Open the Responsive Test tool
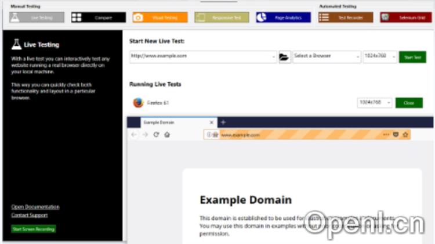Image resolution: width=435 pixels, height=244 pixels. coord(222,17)
